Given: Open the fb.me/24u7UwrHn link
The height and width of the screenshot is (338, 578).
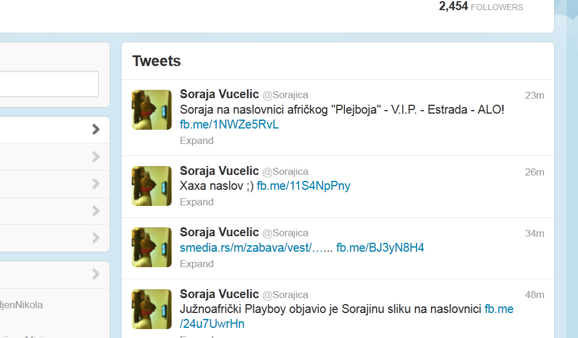Looking at the screenshot, I should [x=347, y=316].
